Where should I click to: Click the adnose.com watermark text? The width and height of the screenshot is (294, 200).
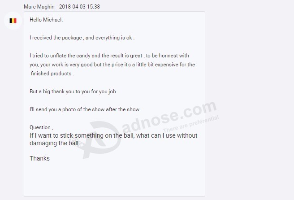pos(170,116)
